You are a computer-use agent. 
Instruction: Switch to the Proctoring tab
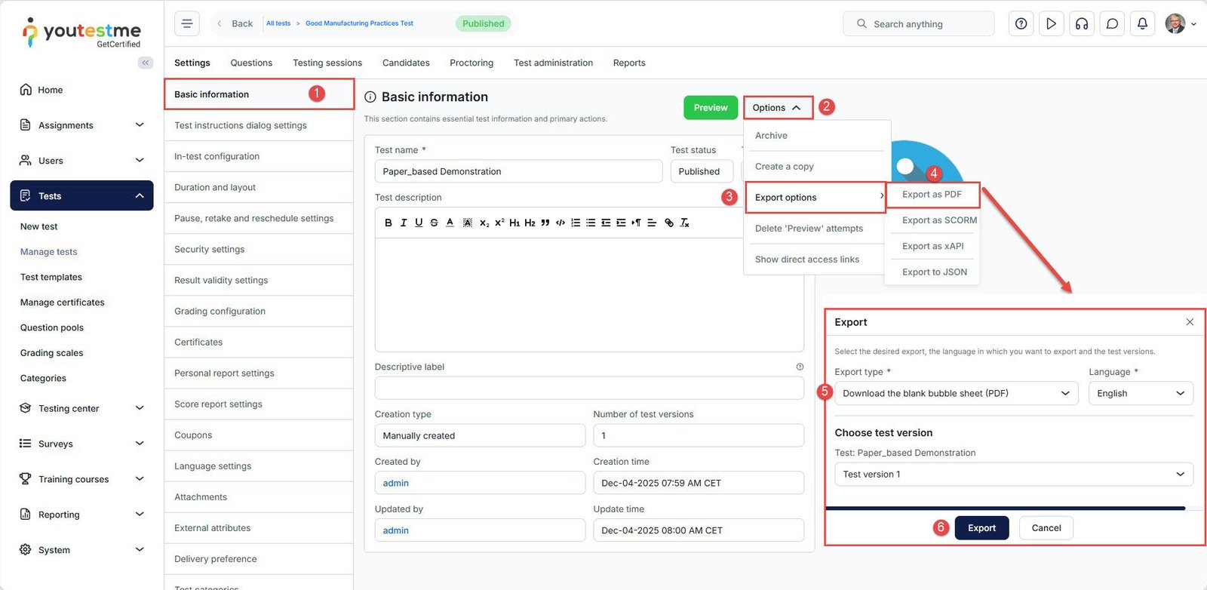[471, 63]
